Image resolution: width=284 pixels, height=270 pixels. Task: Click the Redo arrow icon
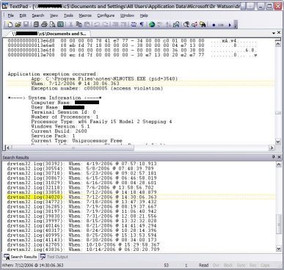click(105, 24)
